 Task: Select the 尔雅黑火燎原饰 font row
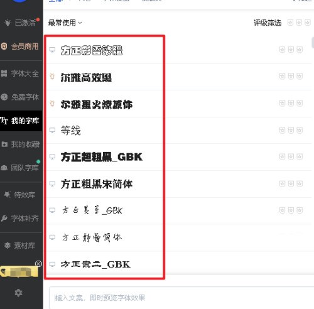click(178, 104)
